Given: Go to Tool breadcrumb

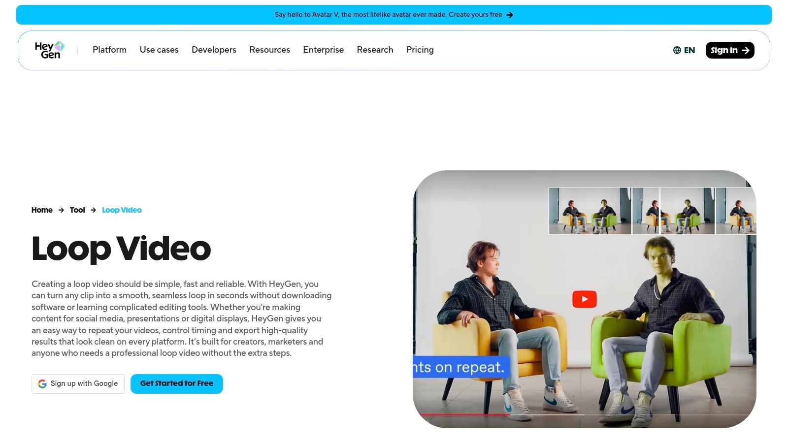Looking at the screenshot, I should [x=77, y=210].
